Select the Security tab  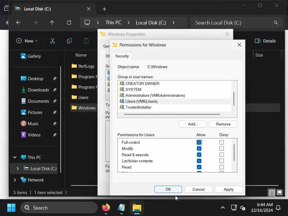click(x=122, y=56)
